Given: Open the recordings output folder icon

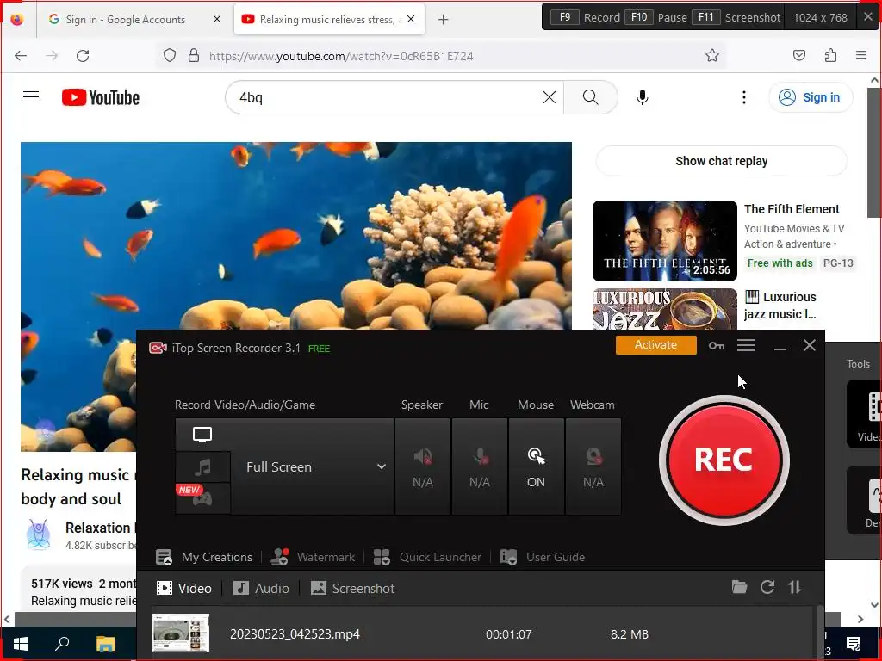Looking at the screenshot, I should click(x=740, y=587).
